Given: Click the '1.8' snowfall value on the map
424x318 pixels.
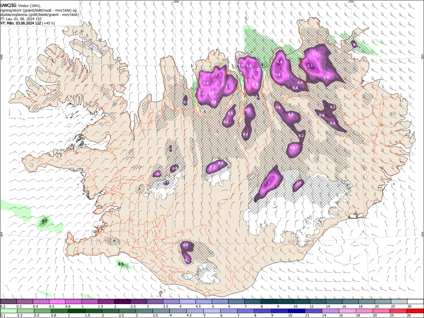Looking at the screenshot, I should tap(280, 62).
